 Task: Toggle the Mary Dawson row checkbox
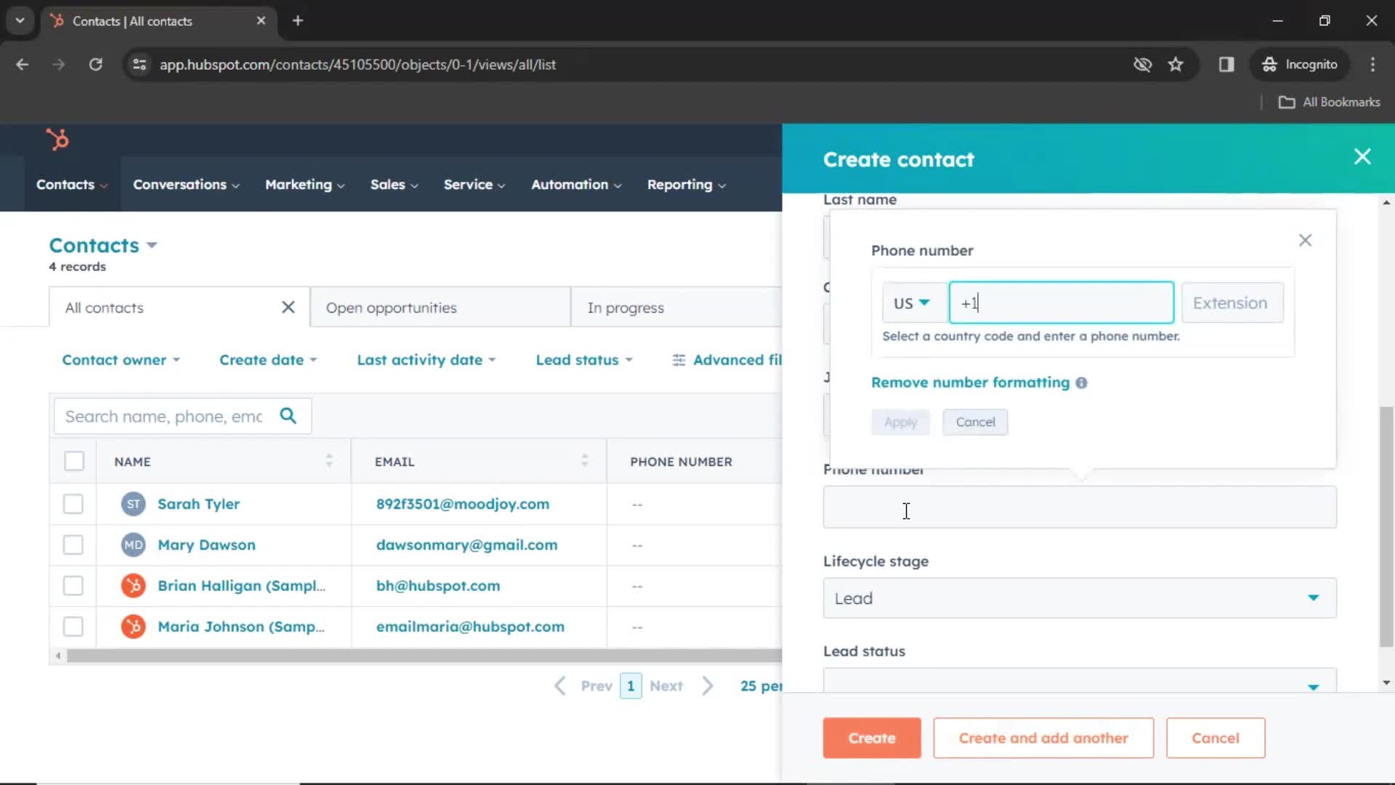pyautogui.click(x=75, y=544)
